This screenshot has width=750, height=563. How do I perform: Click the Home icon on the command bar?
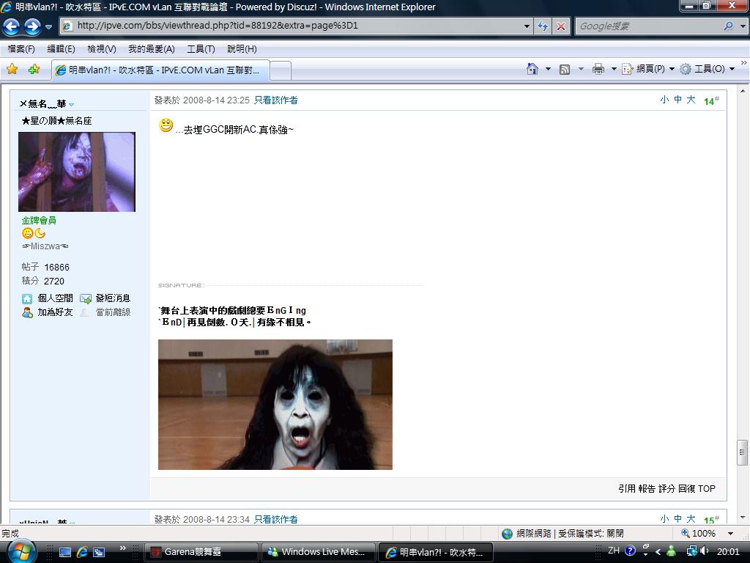point(532,68)
